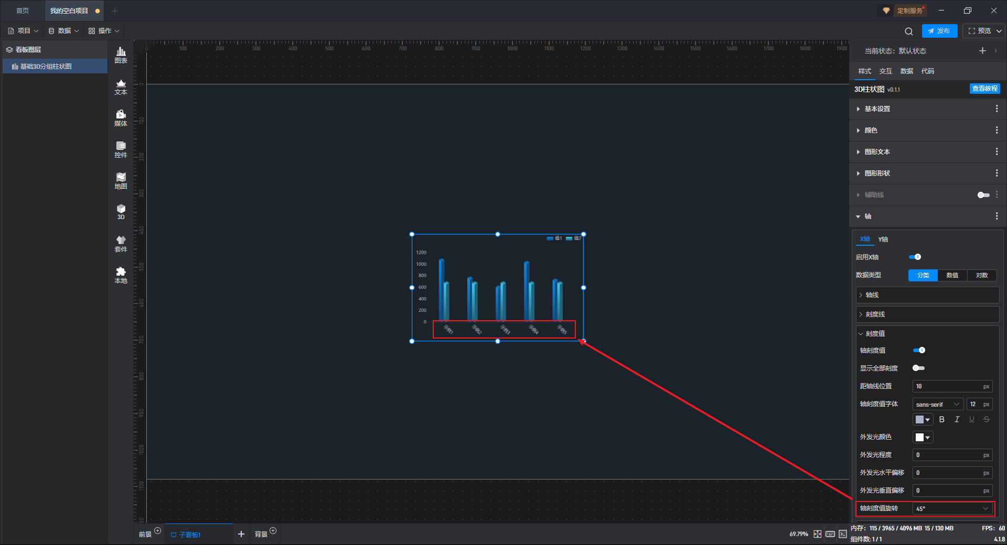Viewport: 1007px width, 545px height.
Task: Toggle the 显示全部刻度 switch
Action: click(919, 368)
